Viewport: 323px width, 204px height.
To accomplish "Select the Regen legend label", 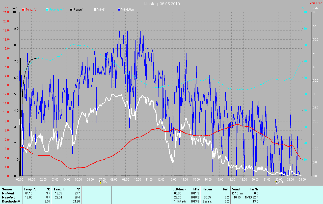I will pos(78,10).
